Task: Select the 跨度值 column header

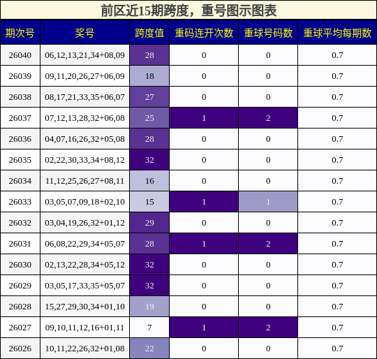Action: 149,33
